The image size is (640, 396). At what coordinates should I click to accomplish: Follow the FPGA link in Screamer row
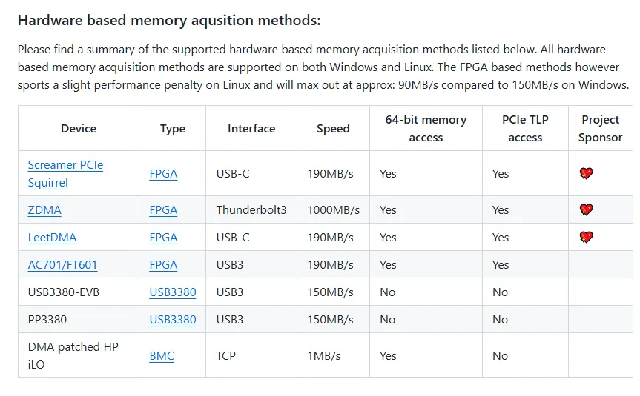[x=163, y=173]
